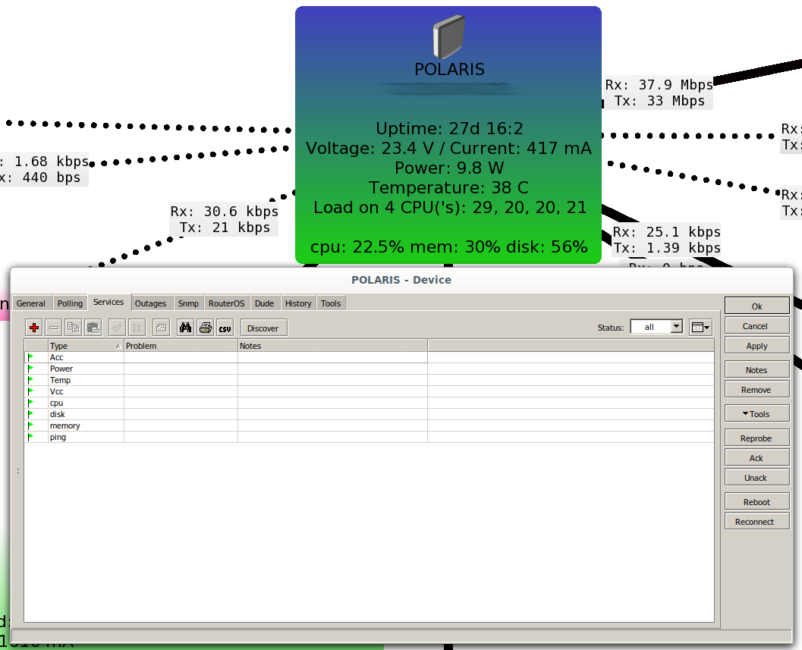
Task: Click the Apply button
Action: click(x=756, y=346)
